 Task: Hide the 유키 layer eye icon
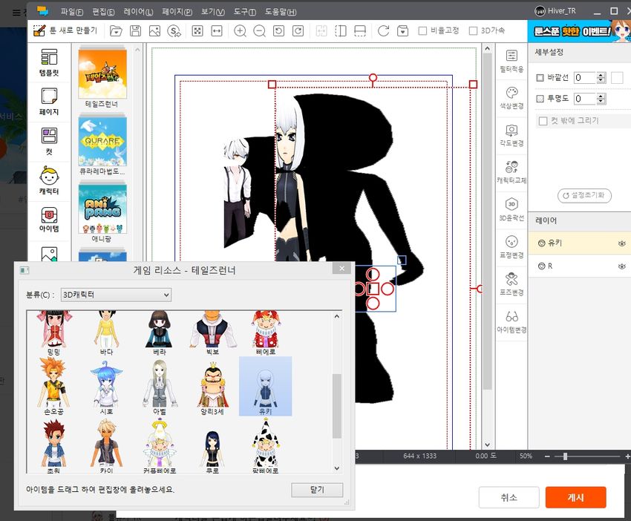coord(622,243)
